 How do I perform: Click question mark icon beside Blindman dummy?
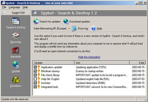38,71
